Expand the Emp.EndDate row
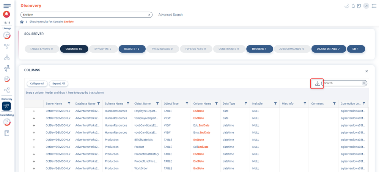Screen dimensions: 379x172 pos(34,133)
